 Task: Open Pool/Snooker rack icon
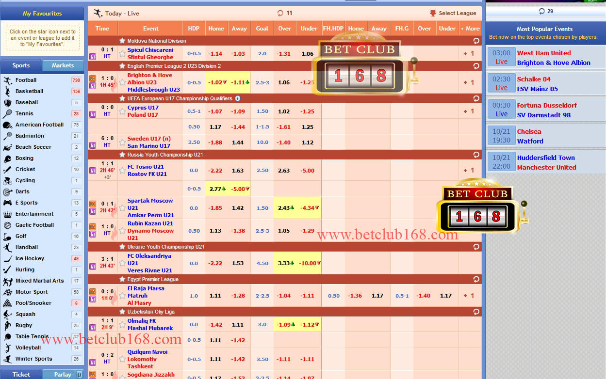7,303
